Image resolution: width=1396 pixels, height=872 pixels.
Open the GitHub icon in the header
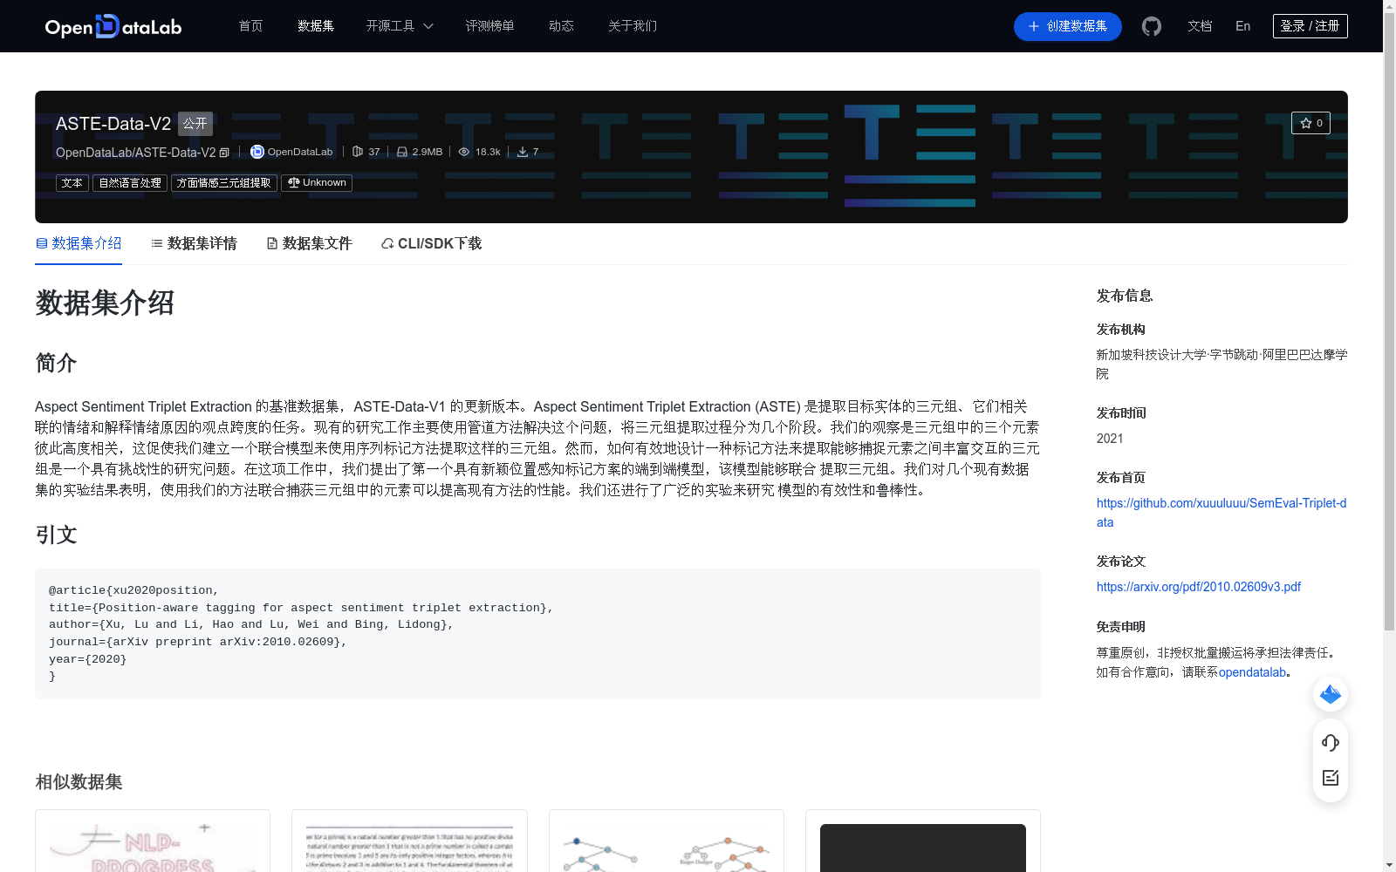(1152, 26)
